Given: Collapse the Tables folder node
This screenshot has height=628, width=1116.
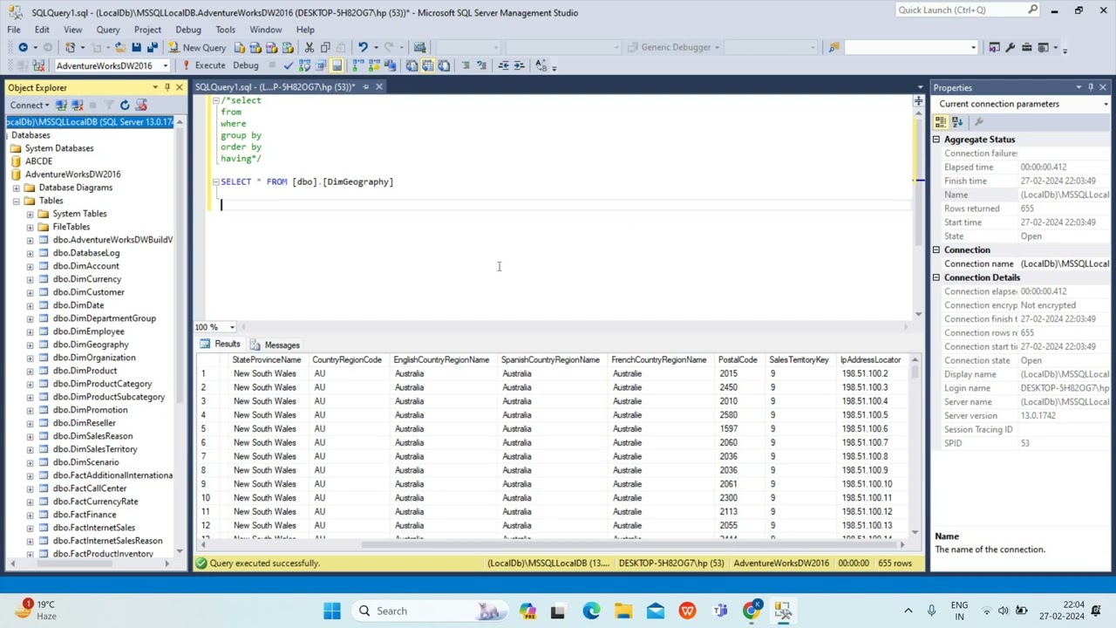Looking at the screenshot, I should (17, 201).
